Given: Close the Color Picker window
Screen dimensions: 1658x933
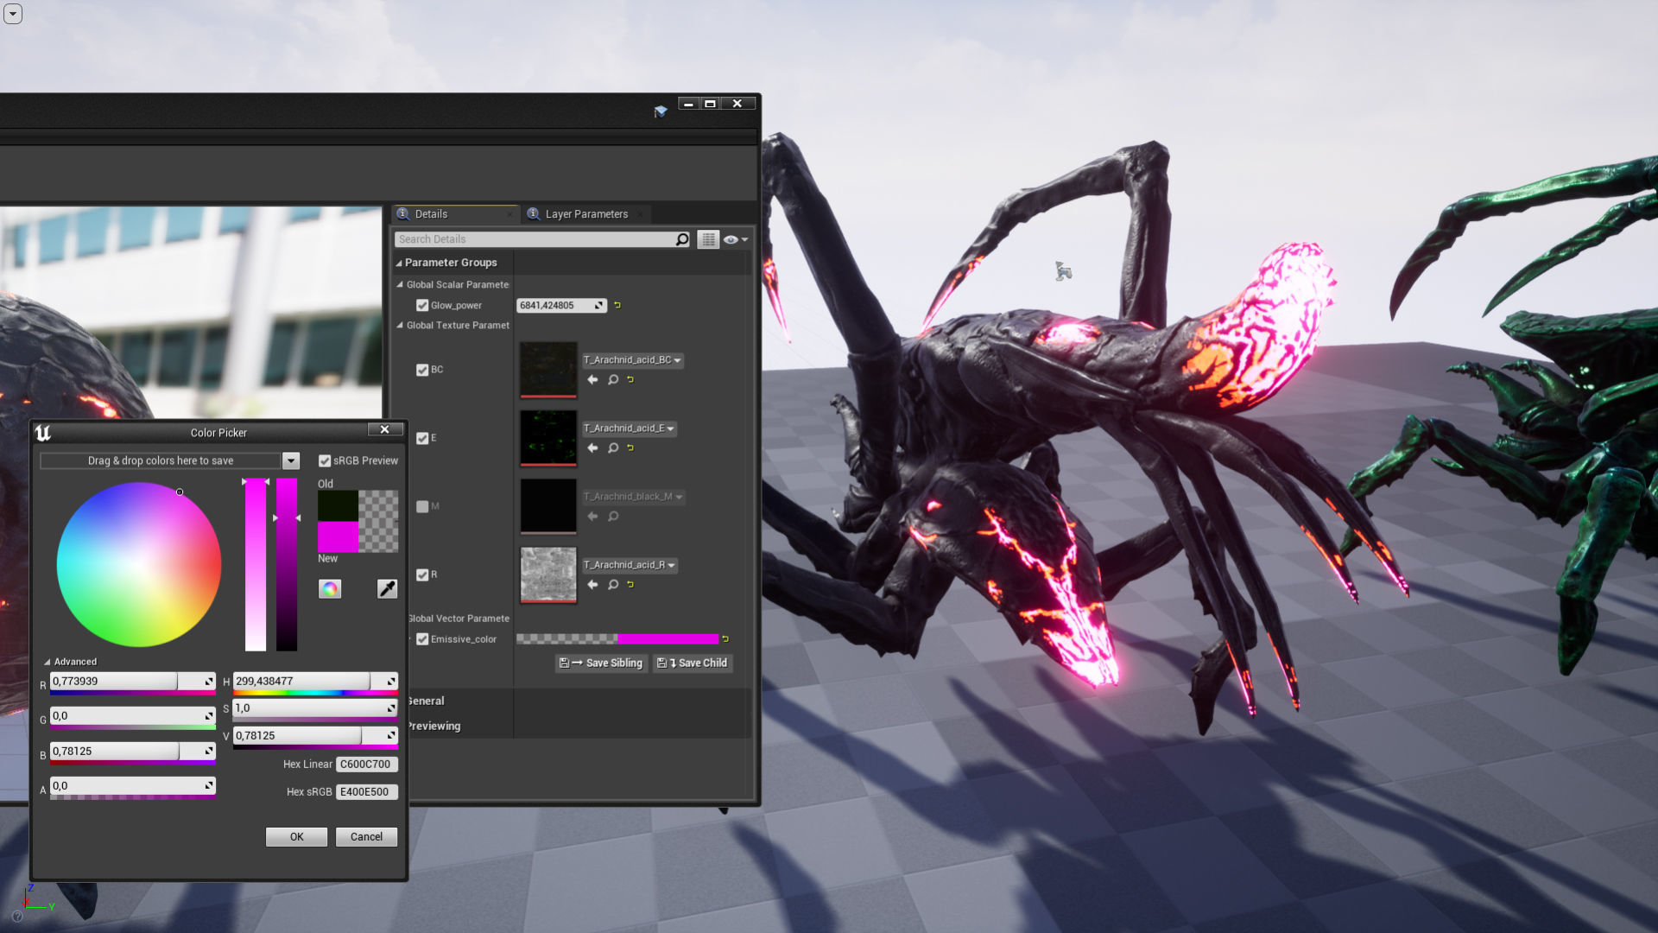Looking at the screenshot, I should 385,429.
